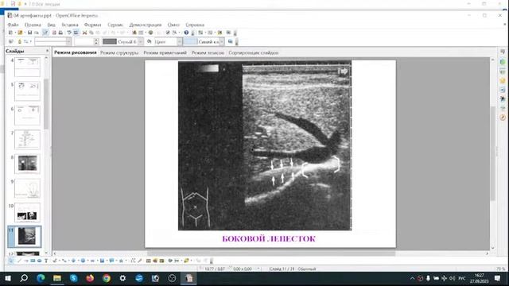Select the Text tool
The image size is (509, 286).
[46, 261]
